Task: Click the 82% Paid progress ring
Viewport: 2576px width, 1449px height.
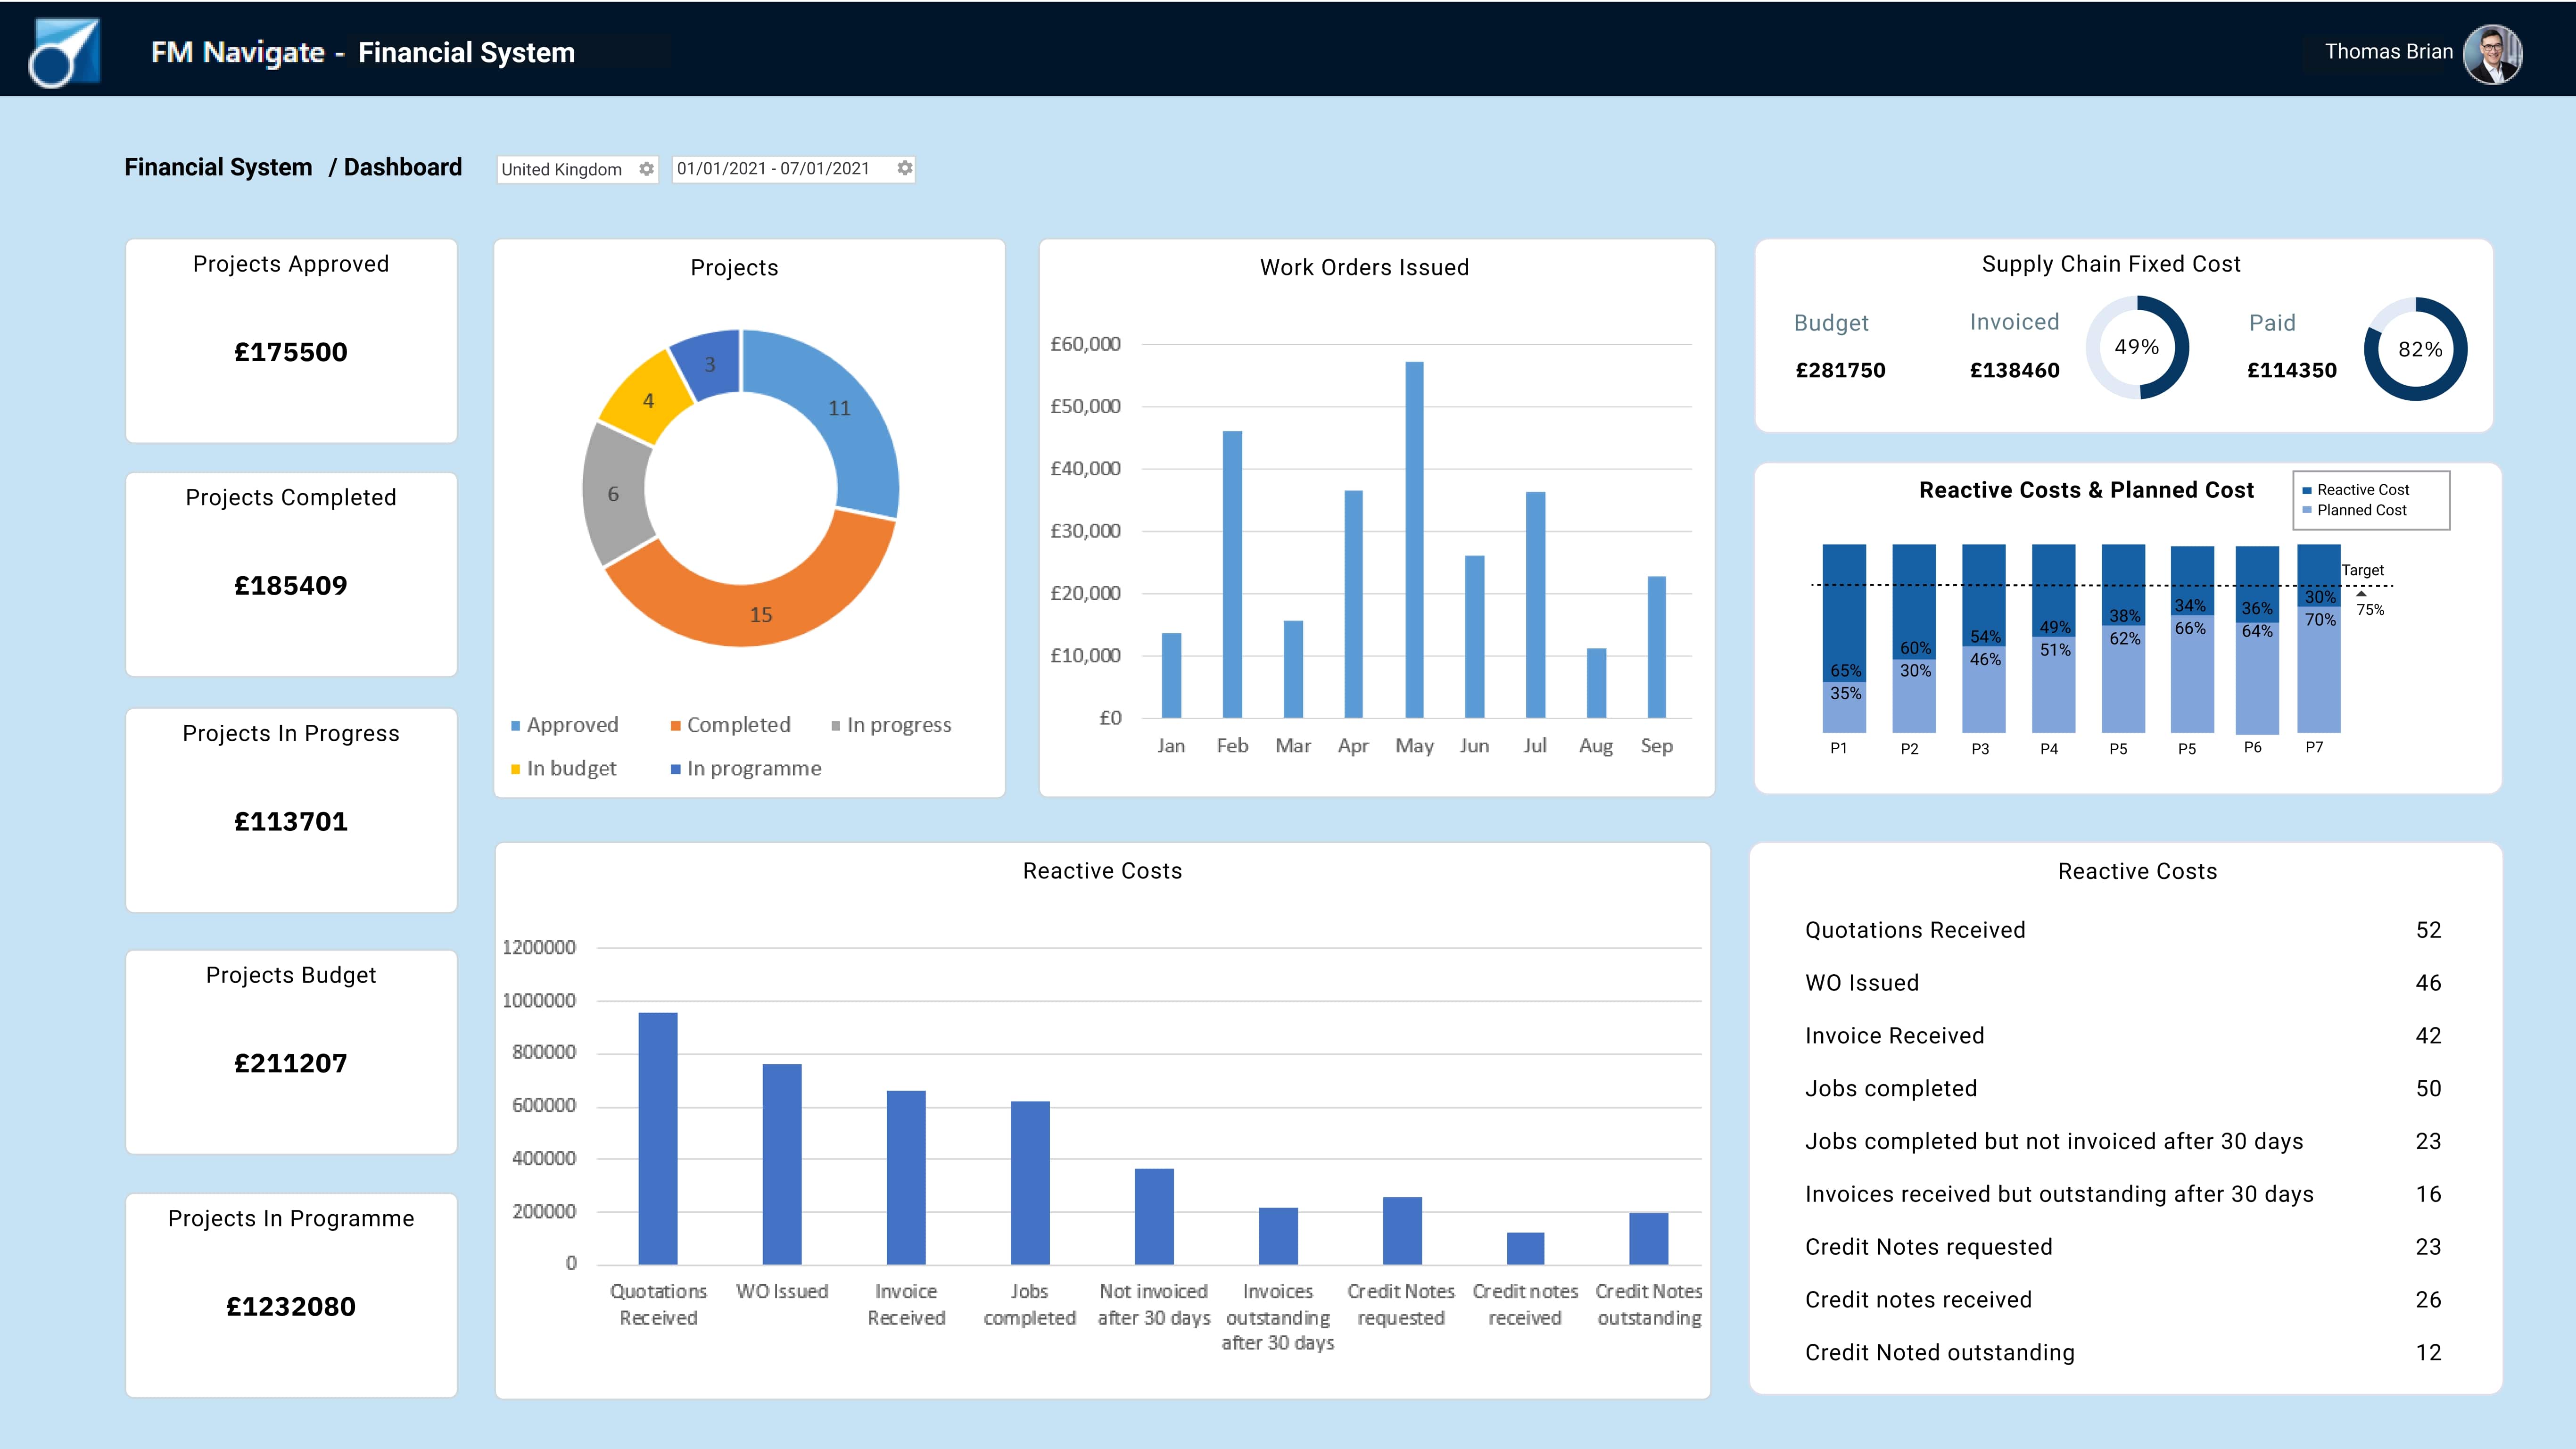Action: [x=2416, y=349]
